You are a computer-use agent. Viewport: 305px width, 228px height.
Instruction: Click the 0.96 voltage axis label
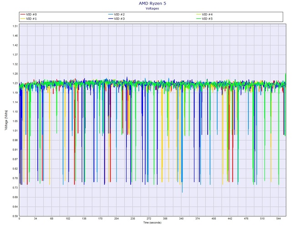(15, 140)
